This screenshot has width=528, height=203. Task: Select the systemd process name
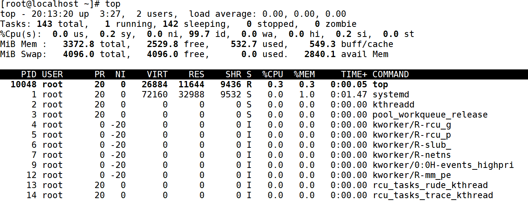click(391, 94)
